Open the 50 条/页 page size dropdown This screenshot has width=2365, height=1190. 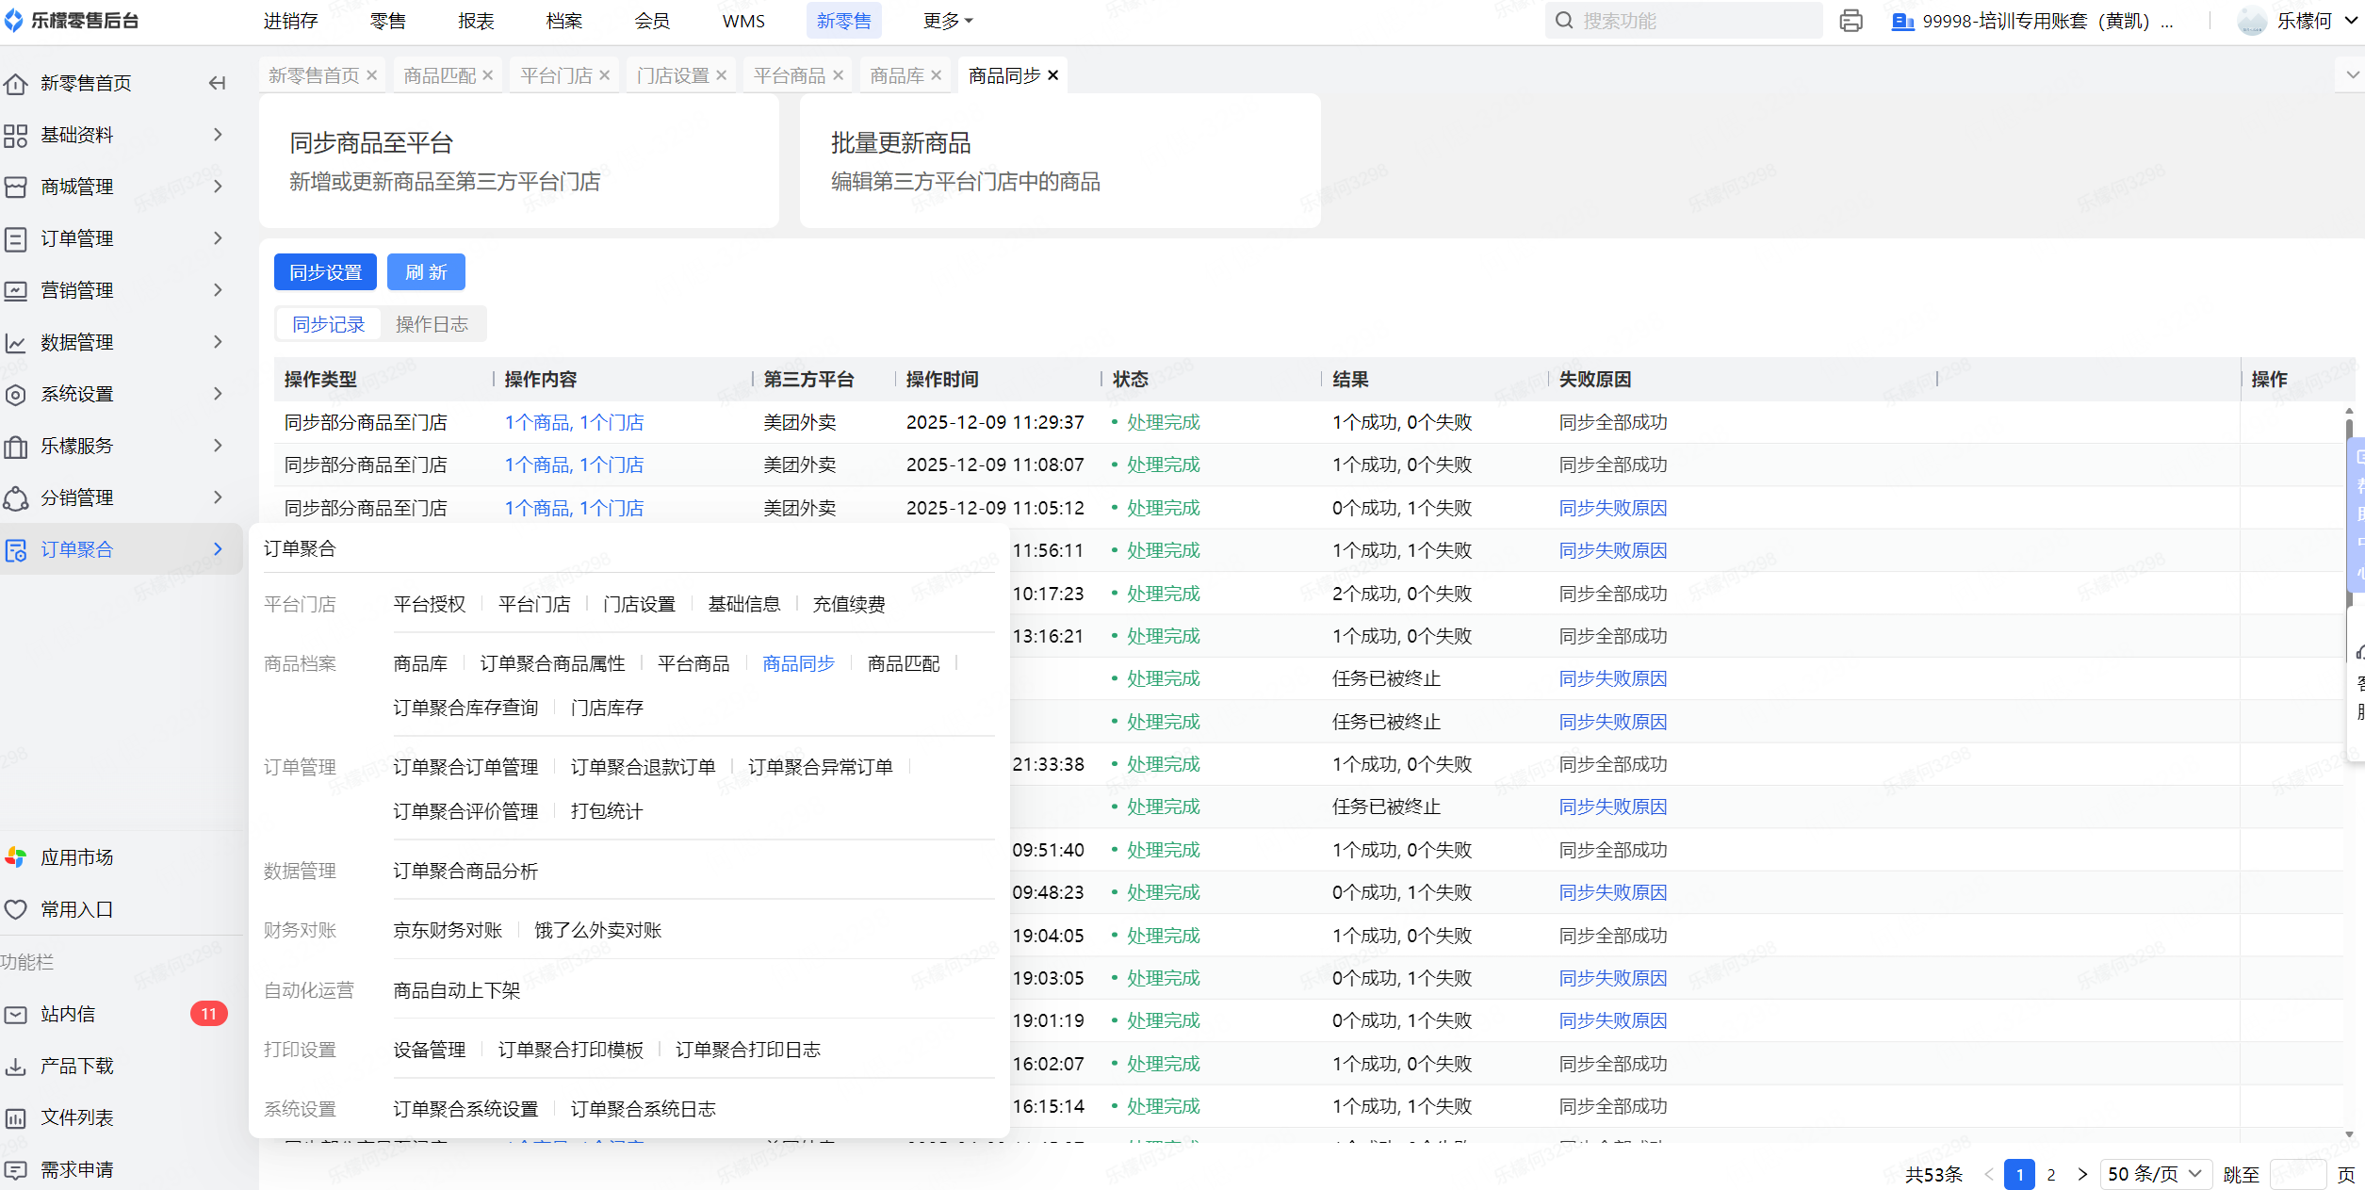point(2155,1174)
